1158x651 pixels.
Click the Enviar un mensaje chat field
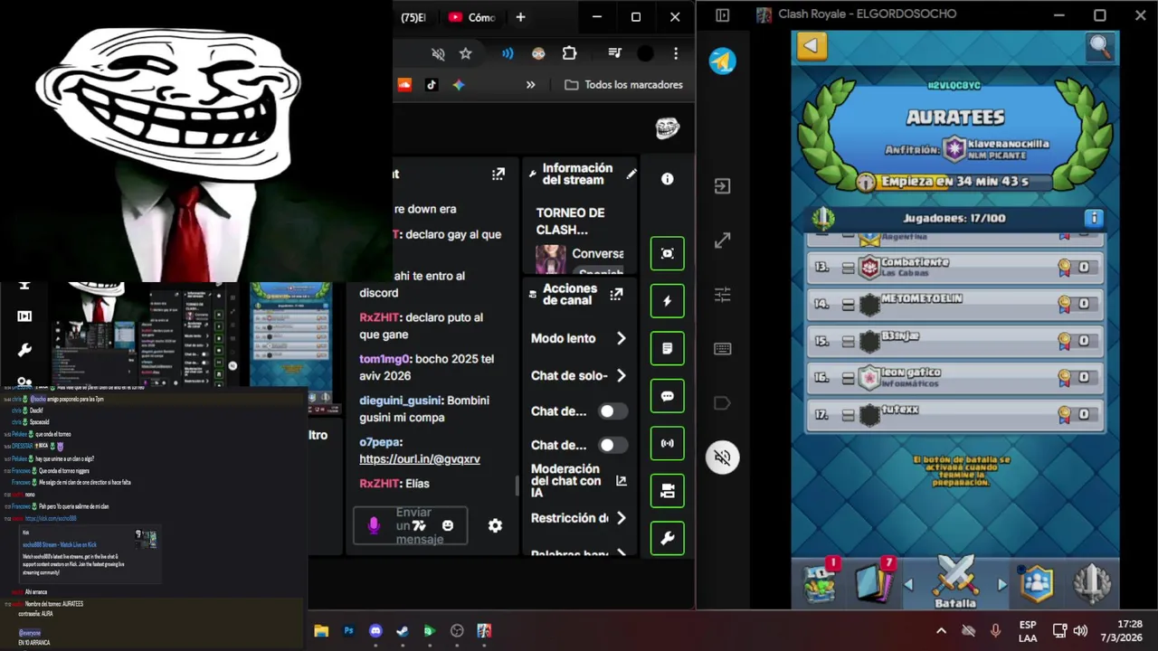coord(411,525)
